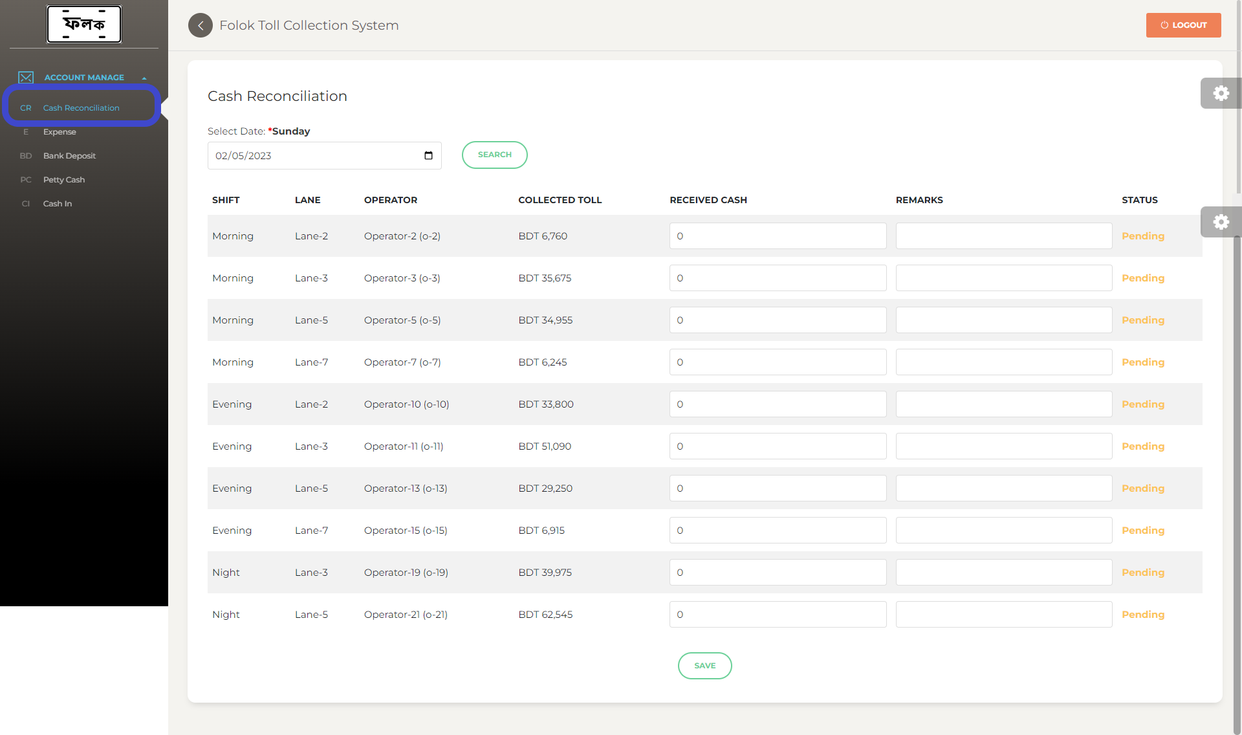The width and height of the screenshot is (1242, 735).
Task: Edit received cash for Operator-3 row
Action: tap(778, 278)
